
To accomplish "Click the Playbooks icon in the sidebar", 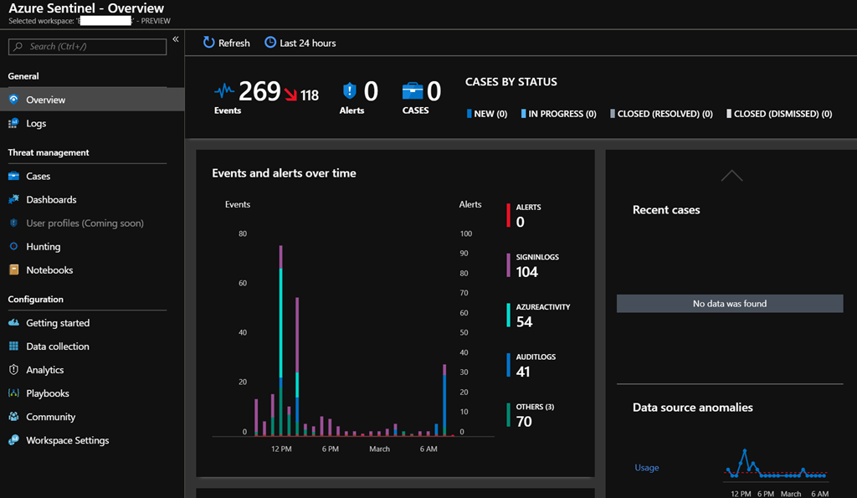I will coord(13,393).
